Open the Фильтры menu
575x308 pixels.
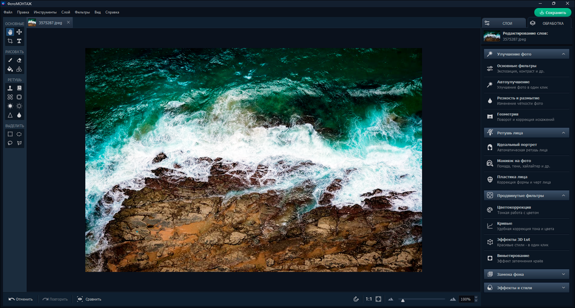(x=82, y=12)
